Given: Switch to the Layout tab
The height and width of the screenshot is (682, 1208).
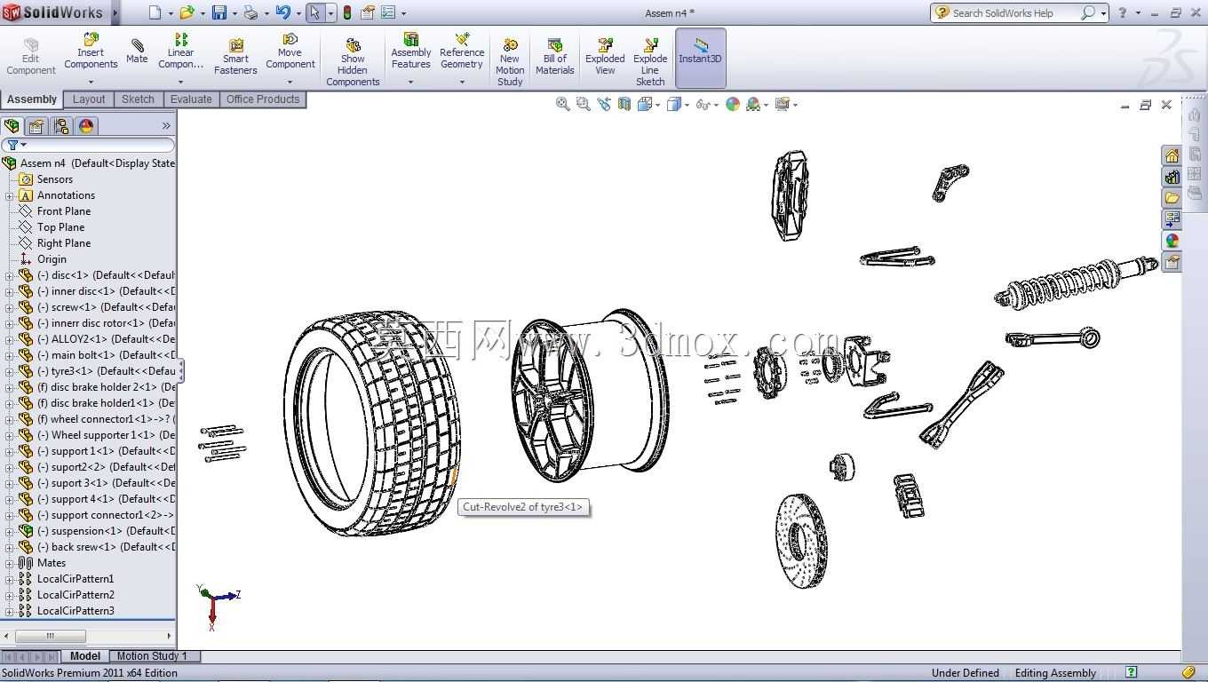Looking at the screenshot, I should click(89, 99).
